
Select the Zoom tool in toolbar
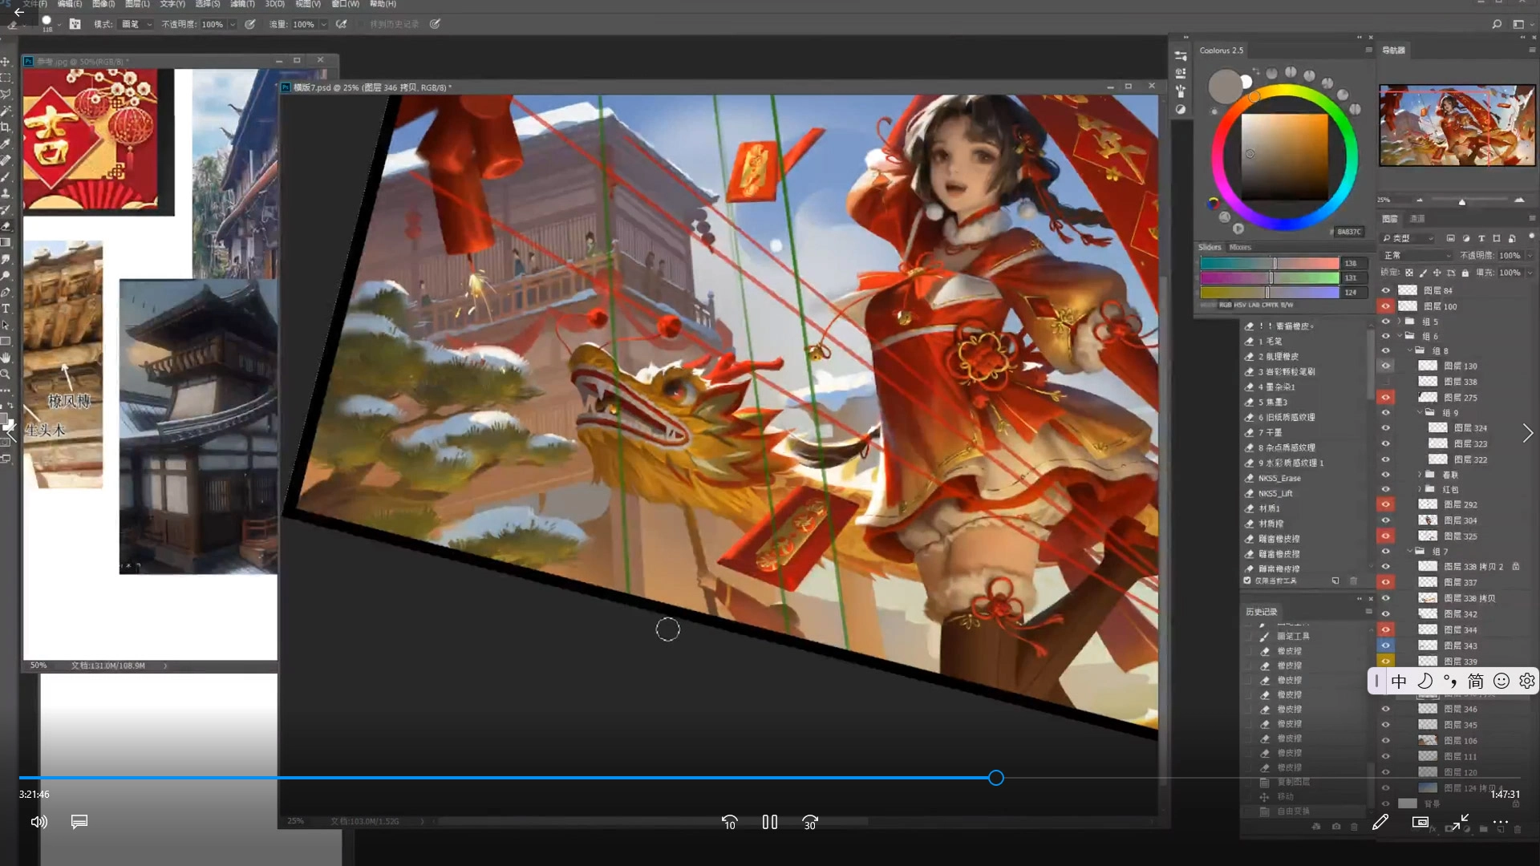pyautogui.click(x=6, y=374)
